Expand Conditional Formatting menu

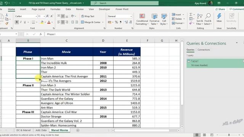coord(142,19)
